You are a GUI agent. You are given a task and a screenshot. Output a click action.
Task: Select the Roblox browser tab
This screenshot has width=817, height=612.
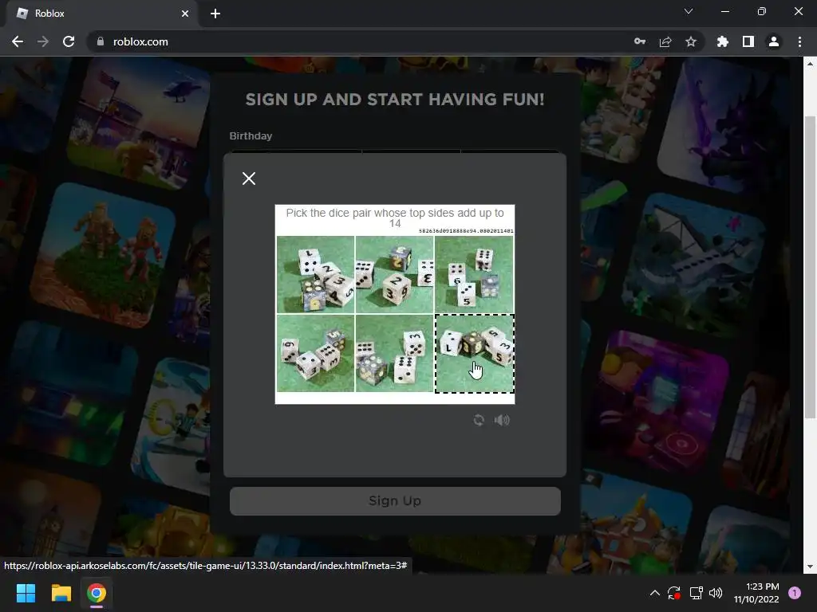[101, 14]
